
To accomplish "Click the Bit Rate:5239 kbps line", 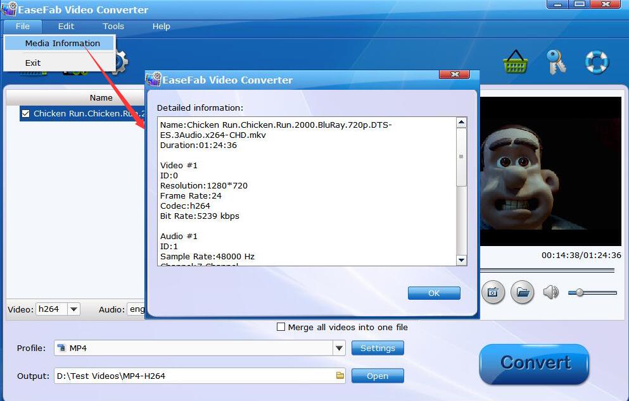I will (200, 216).
